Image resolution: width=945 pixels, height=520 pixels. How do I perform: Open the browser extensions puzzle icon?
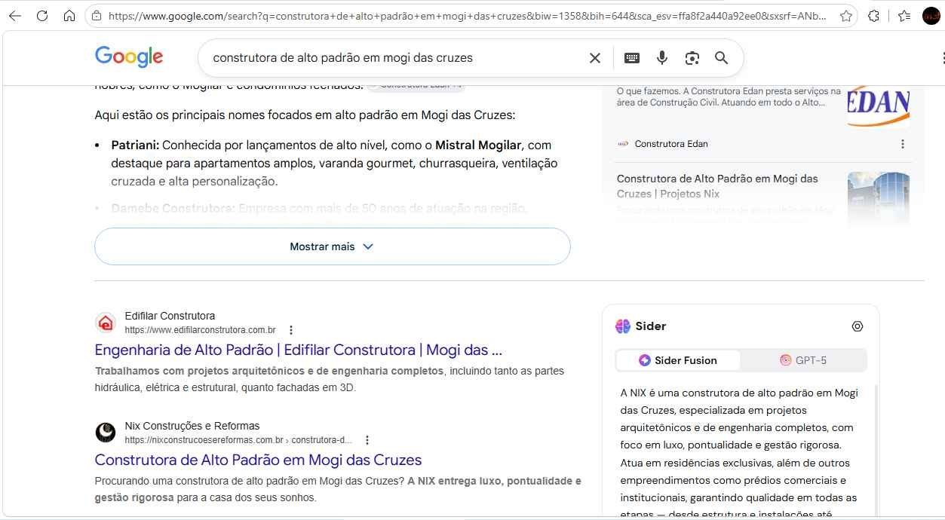tap(874, 16)
